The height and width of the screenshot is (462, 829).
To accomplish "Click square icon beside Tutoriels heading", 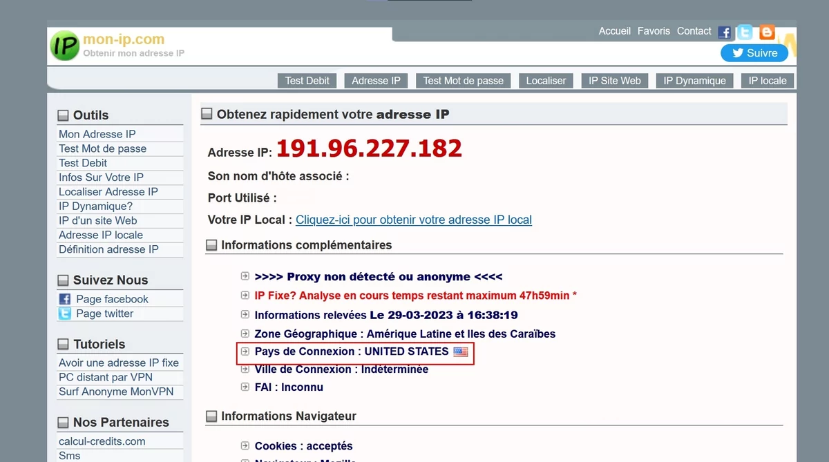I will (x=64, y=345).
